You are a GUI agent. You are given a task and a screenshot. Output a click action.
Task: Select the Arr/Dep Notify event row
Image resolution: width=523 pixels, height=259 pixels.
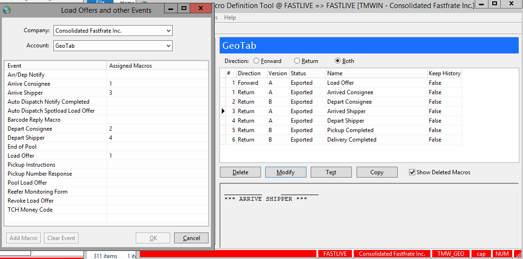106,75
